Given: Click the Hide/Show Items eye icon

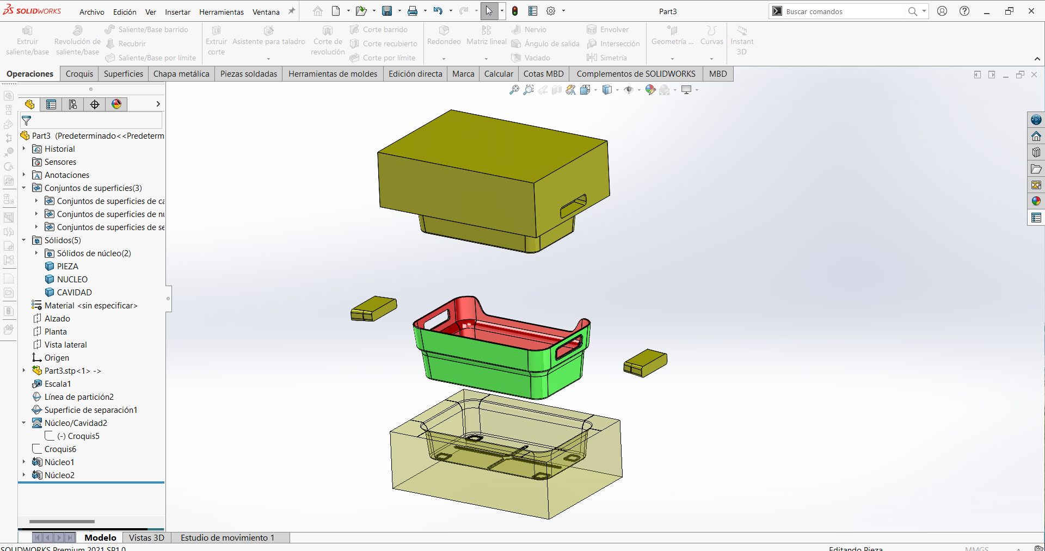Looking at the screenshot, I should [x=629, y=90].
